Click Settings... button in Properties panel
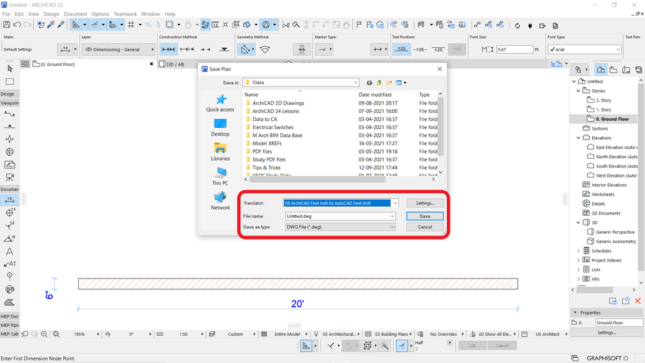Viewport: 645px width, 363px height. (607, 333)
